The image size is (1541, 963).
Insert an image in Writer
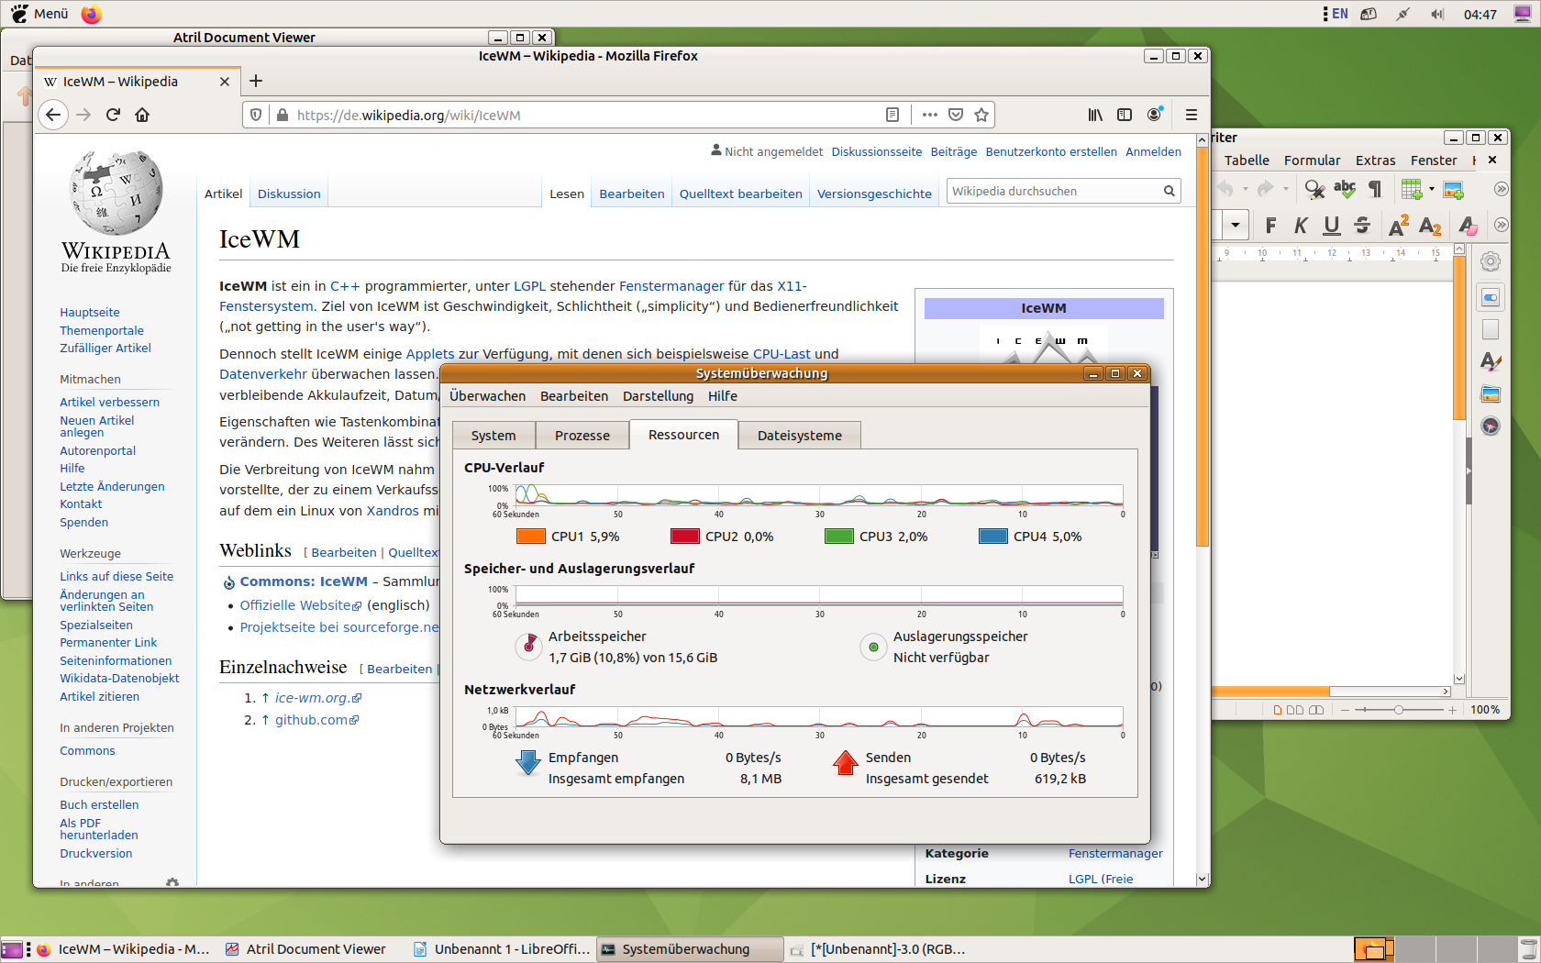point(1454,189)
